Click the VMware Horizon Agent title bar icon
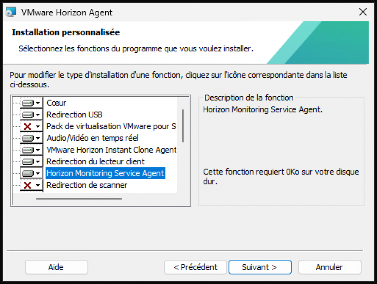This screenshot has width=377, height=284. 10,12
